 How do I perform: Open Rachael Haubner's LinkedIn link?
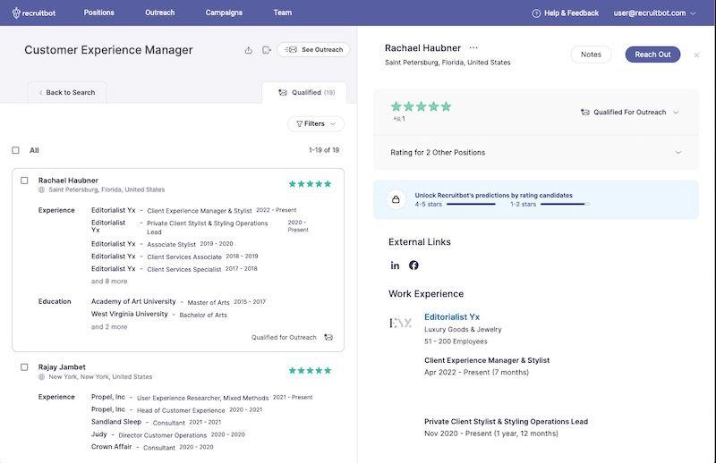(x=395, y=265)
